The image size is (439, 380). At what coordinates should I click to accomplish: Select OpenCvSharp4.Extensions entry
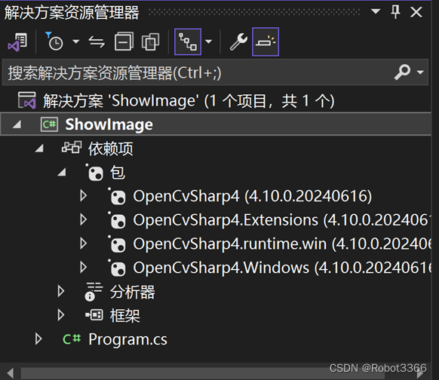click(281, 220)
